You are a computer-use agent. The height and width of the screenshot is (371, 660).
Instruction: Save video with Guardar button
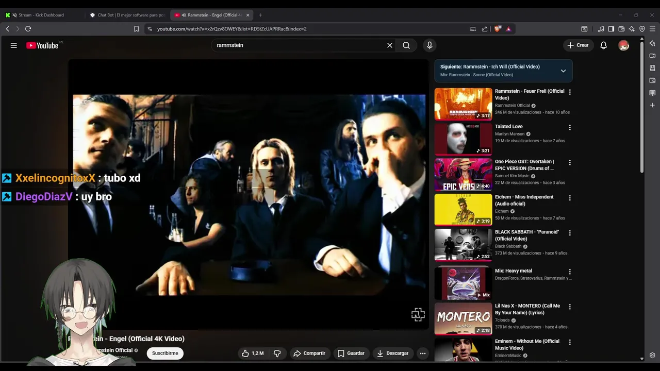[351, 353]
